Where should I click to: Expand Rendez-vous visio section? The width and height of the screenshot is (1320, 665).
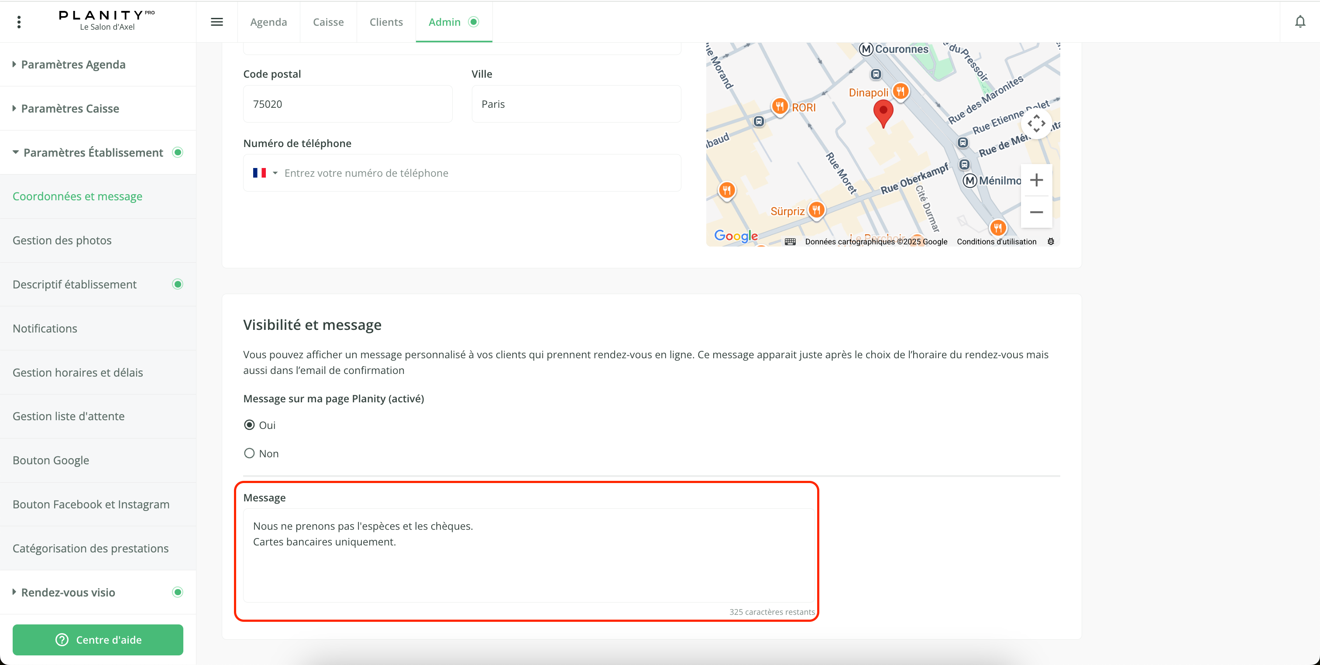[68, 592]
